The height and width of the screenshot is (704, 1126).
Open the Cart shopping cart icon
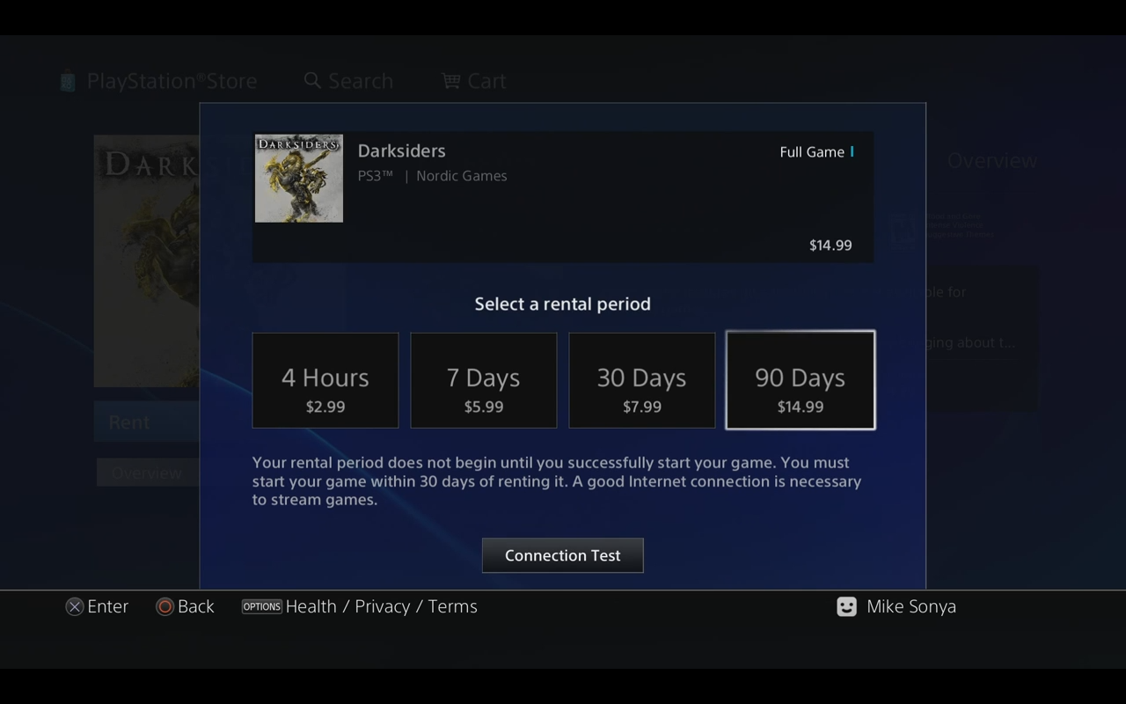point(450,81)
